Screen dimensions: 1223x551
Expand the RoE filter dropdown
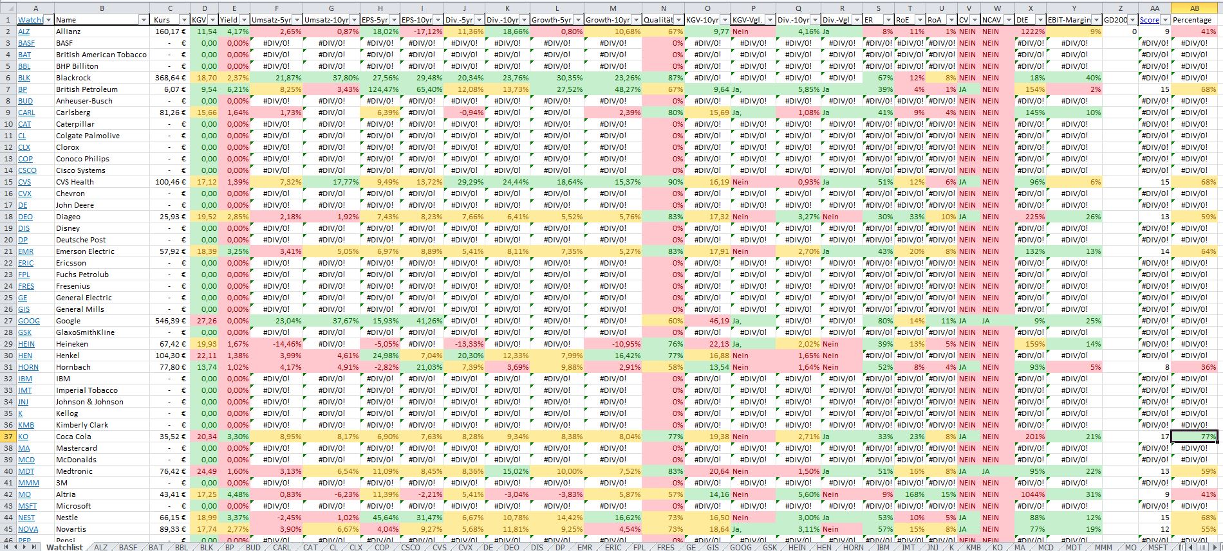coord(920,20)
